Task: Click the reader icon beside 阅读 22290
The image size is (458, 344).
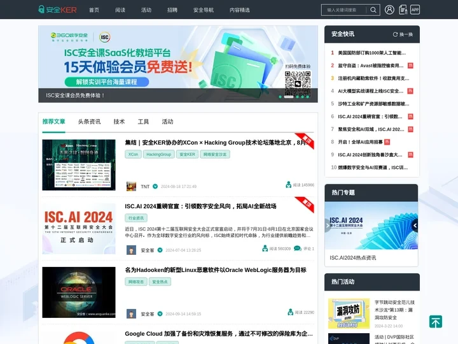Action: 290,312
